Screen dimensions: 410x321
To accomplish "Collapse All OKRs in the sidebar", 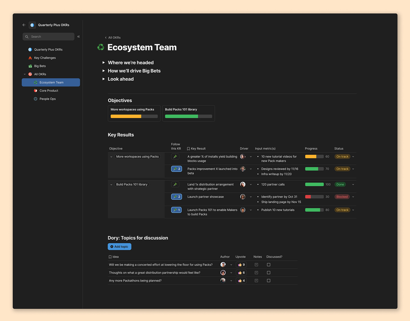I will coord(25,74).
